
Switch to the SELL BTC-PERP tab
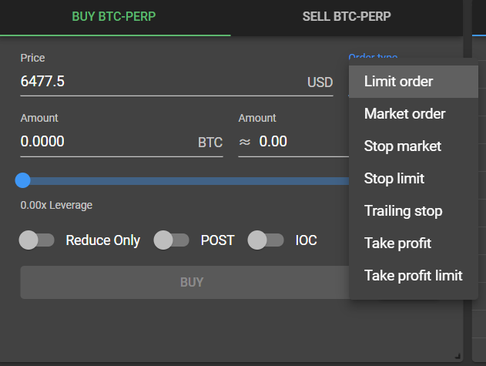pos(346,17)
